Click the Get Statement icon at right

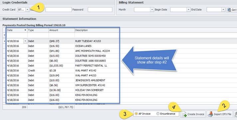pyautogui.click(x=229, y=10)
